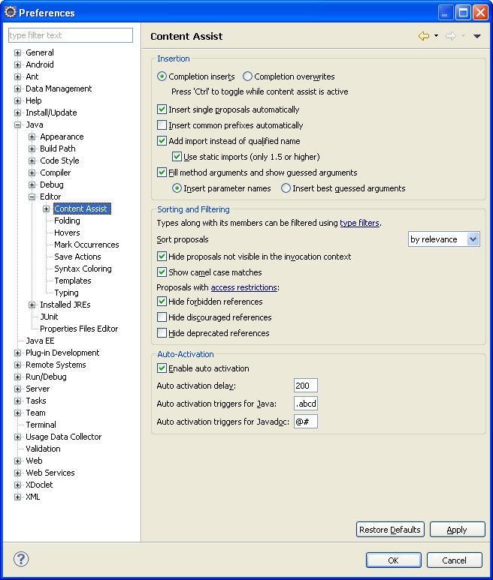Select Templates in the tree

[x=73, y=281]
